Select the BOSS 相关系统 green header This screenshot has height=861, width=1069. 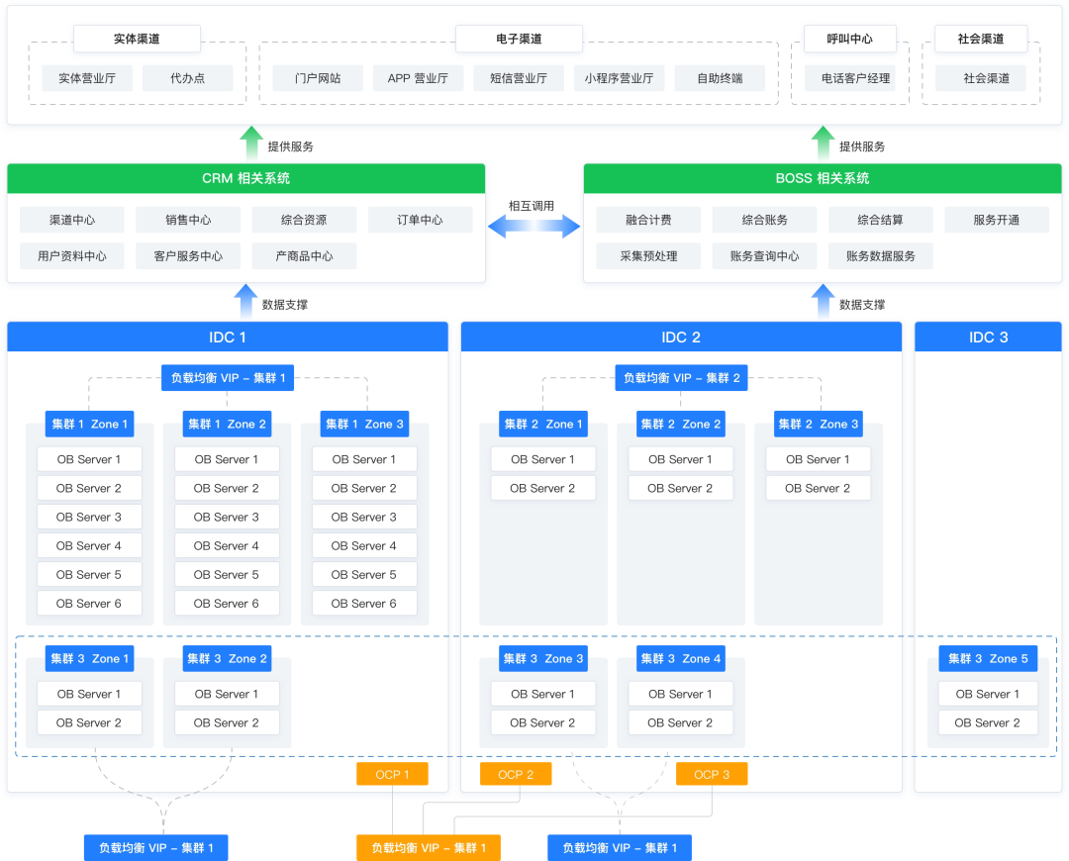(823, 178)
